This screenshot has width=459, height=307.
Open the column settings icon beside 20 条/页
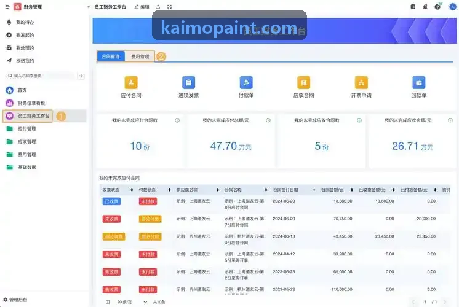(108, 302)
